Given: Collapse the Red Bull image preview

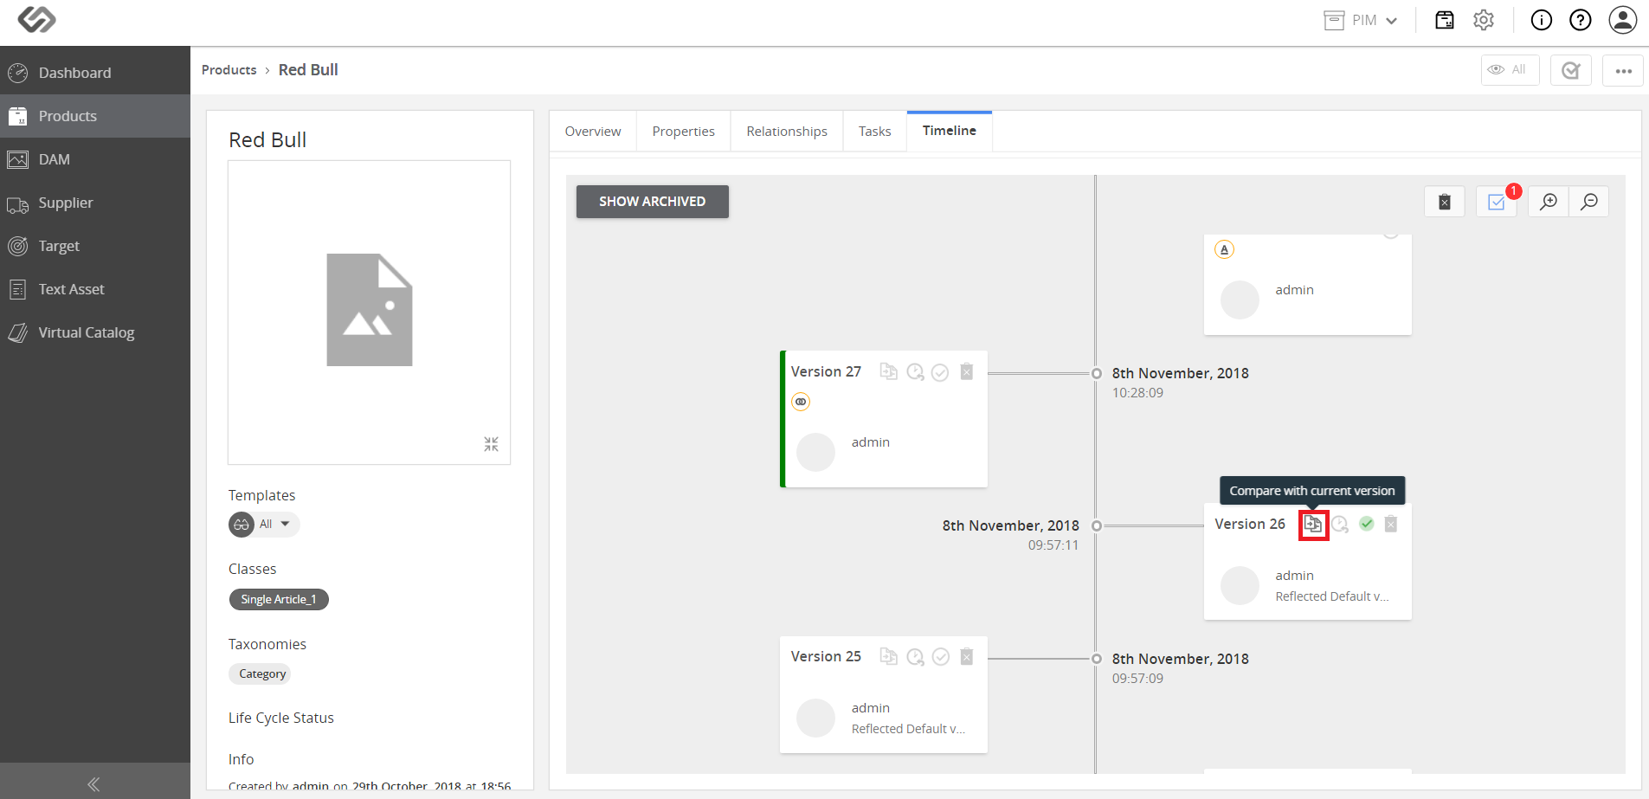Looking at the screenshot, I should tap(491, 444).
